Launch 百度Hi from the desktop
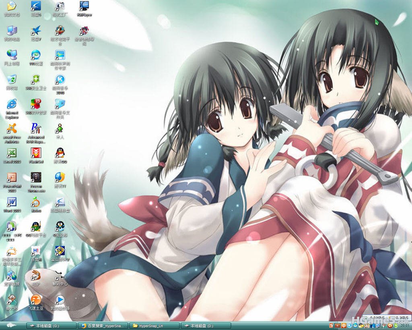Screen dimensions: 412x330 36,251
